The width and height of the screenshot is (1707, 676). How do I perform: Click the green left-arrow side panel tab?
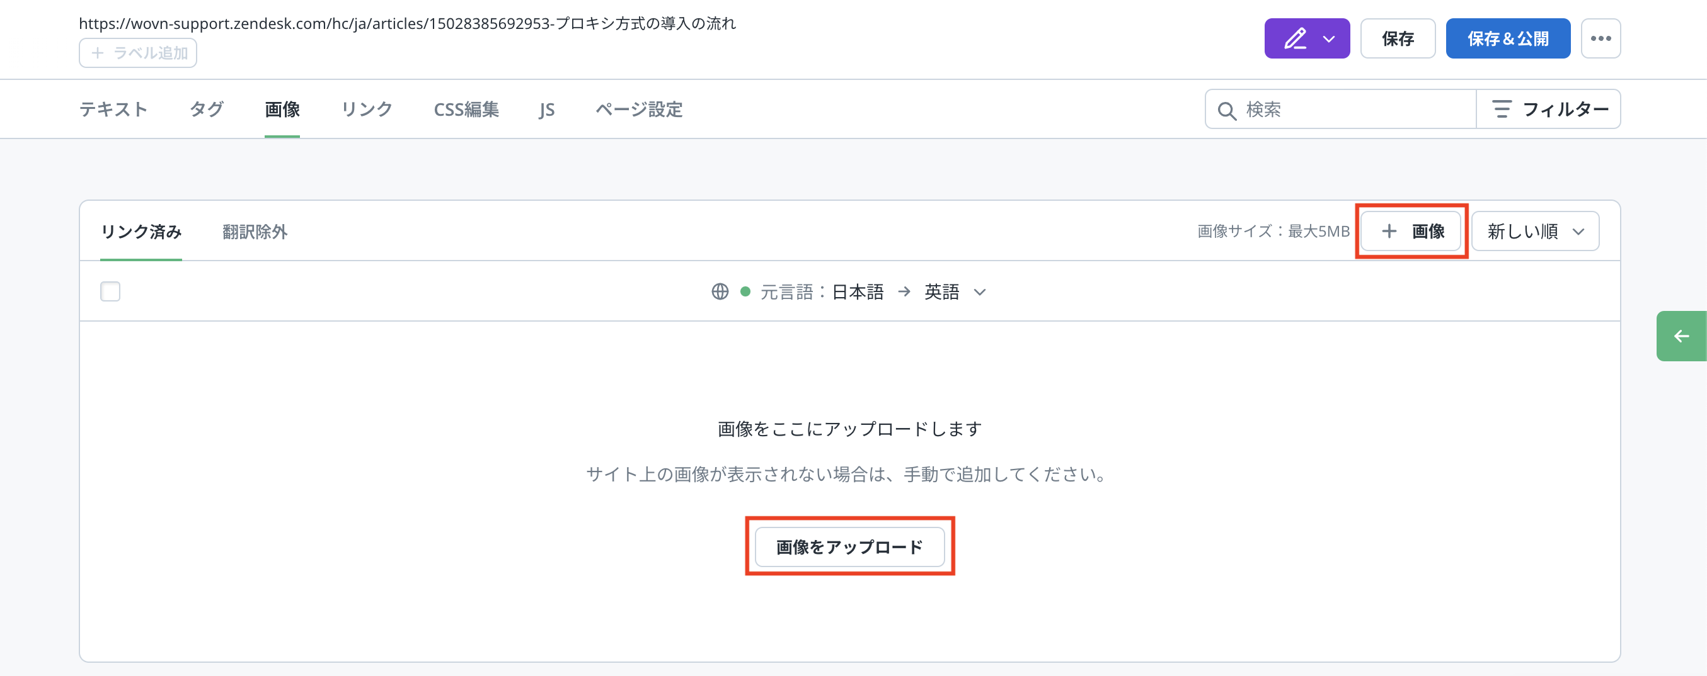(x=1681, y=336)
